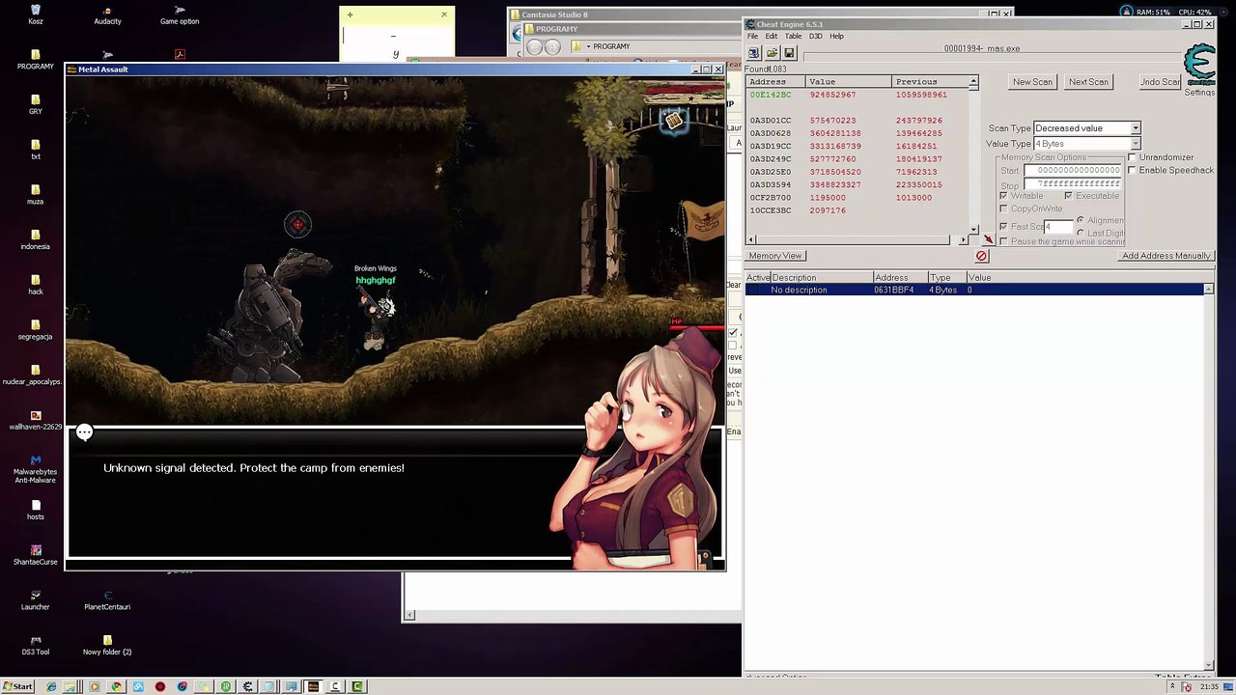The width and height of the screenshot is (1236, 695).
Task: Click the scan Start address field
Action: (1073, 171)
